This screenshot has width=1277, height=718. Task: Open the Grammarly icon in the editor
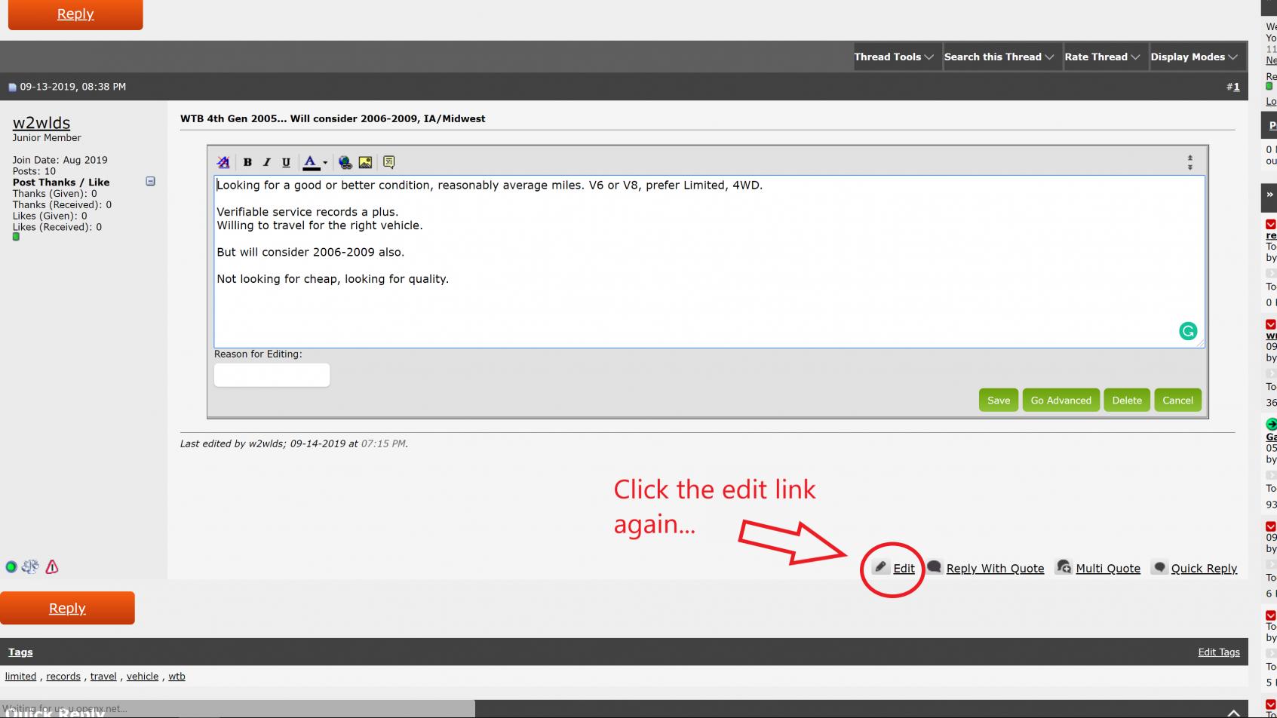[1188, 331]
